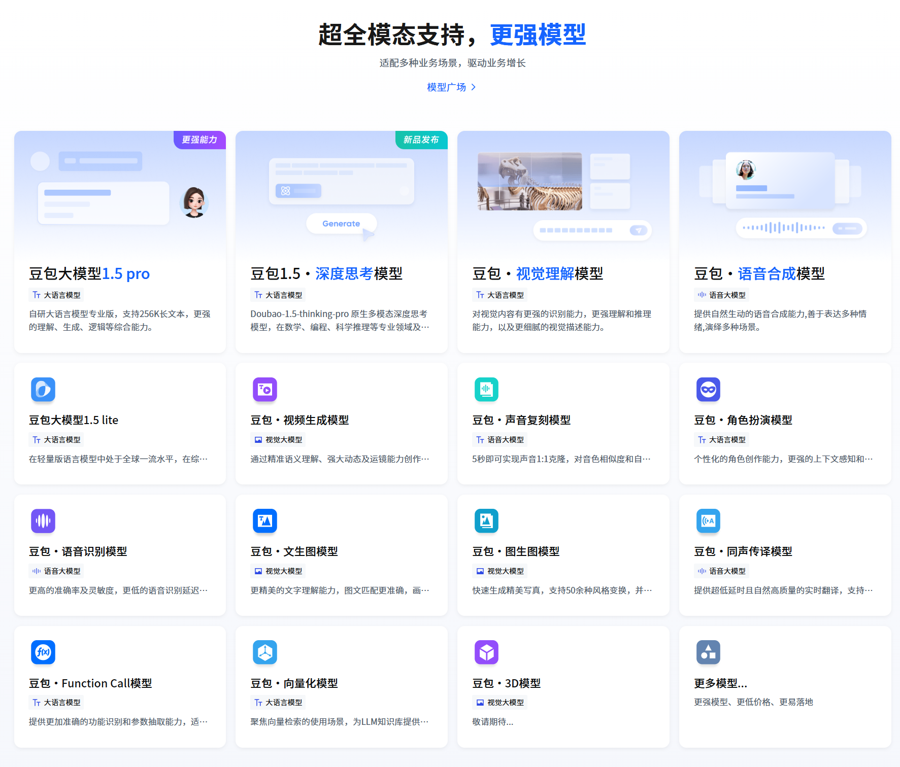
Task: Click 大语言模型 tag under 深度思考模型
Action: point(278,295)
